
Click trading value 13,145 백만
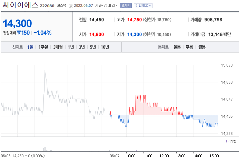point(220,34)
